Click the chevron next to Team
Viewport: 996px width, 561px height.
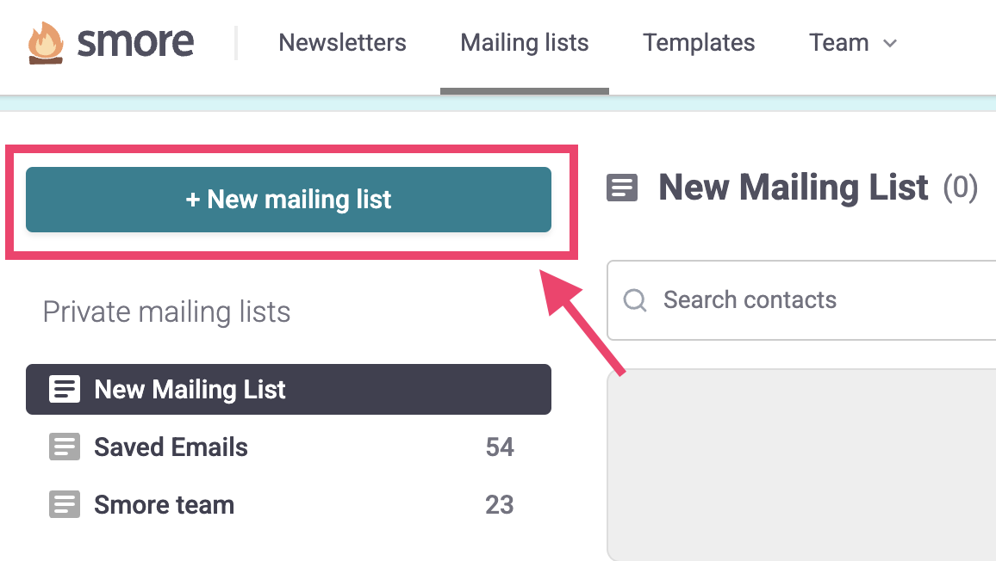click(889, 43)
